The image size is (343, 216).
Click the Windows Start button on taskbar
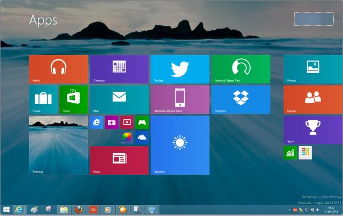(7, 209)
